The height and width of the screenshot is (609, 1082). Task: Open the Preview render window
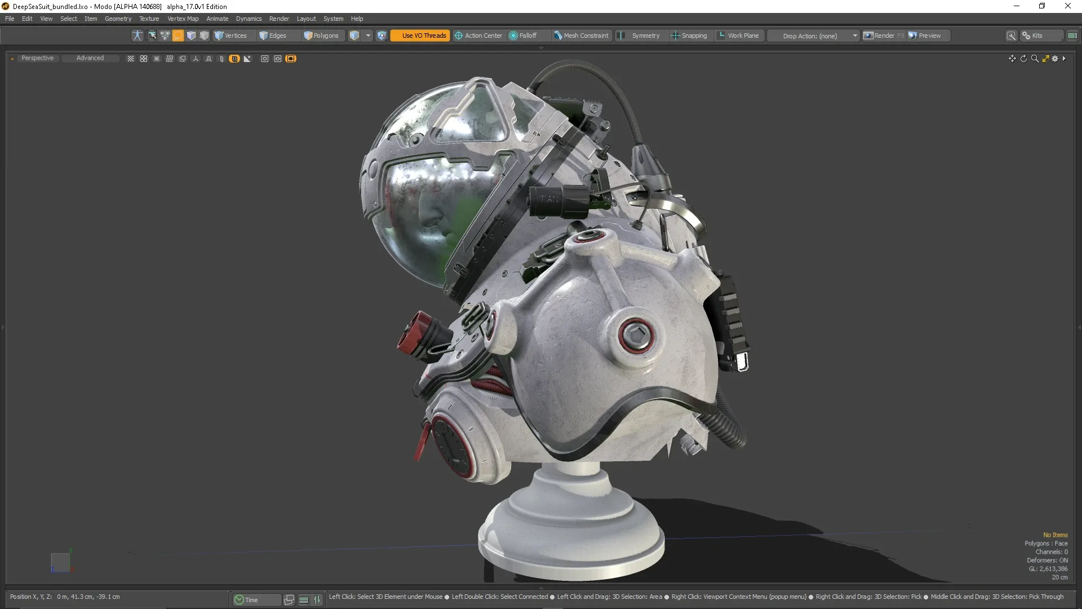pos(928,36)
